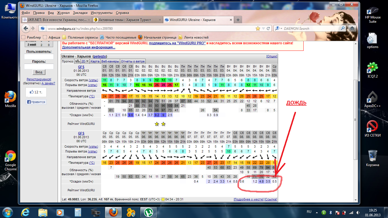Screen dimensions: 388x218
Task: Click the Пользователь username input field
Action: pos(39,56)
